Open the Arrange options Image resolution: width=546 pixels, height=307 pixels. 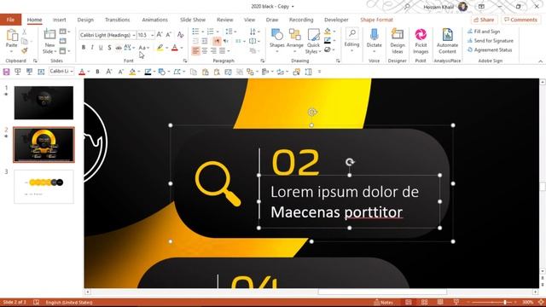(x=294, y=41)
